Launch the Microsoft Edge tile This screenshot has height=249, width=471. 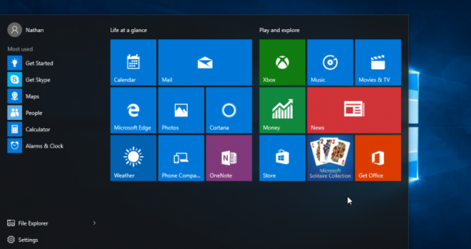[x=134, y=110]
